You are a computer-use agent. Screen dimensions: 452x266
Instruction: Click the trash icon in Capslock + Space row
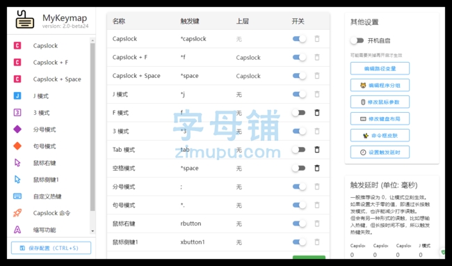[317, 76]
